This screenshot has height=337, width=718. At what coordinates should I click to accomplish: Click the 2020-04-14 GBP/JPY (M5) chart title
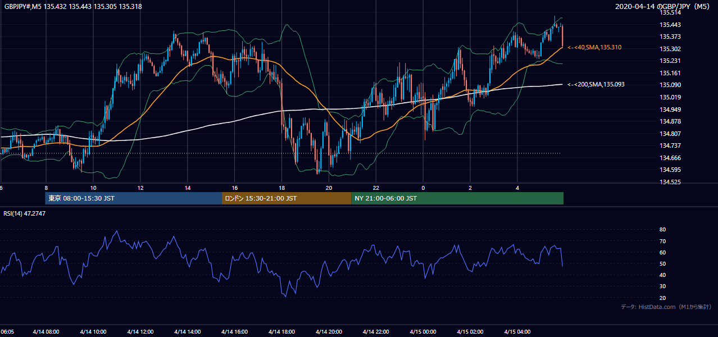pos(663,6)
